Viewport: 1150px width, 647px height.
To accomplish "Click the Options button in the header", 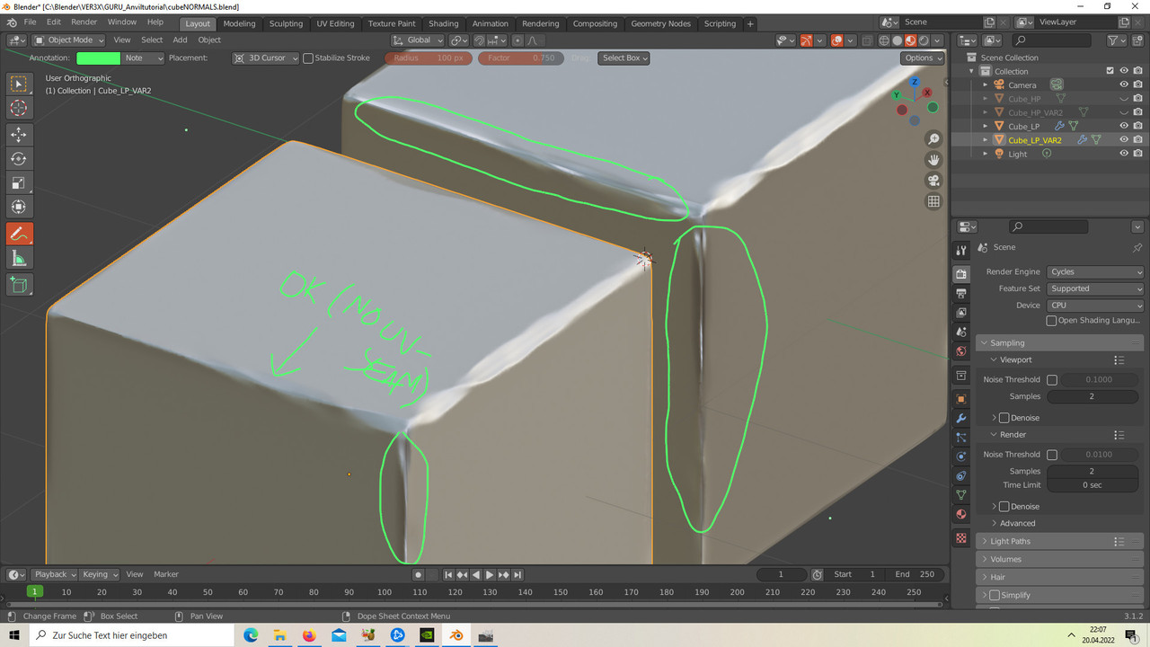I will [922, 58].
